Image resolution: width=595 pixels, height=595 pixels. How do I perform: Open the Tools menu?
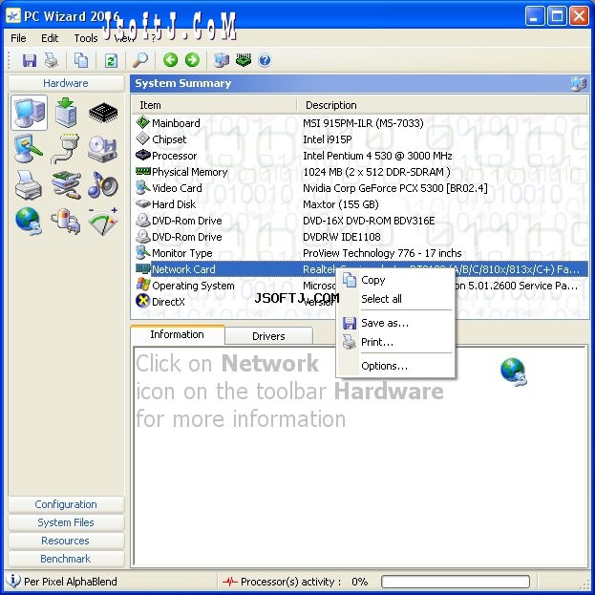(86, 38)
